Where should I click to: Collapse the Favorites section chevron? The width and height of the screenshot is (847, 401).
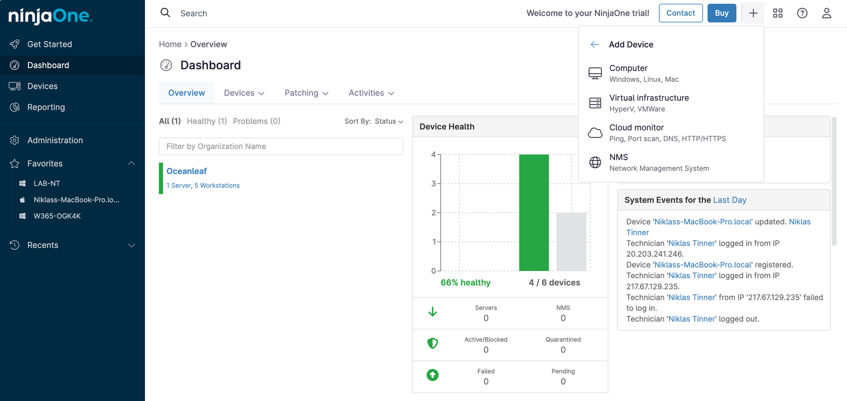coord(132,163)
